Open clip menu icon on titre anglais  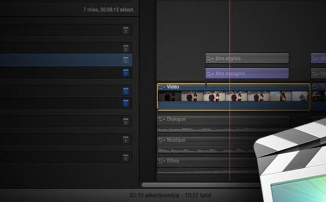(x=210, y=59)
